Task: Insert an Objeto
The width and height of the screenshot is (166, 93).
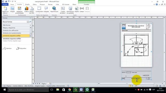Action: [77, 10]
